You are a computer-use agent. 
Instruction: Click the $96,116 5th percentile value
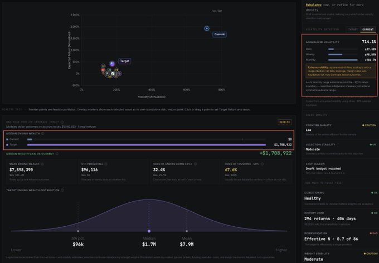click(89, 170)
